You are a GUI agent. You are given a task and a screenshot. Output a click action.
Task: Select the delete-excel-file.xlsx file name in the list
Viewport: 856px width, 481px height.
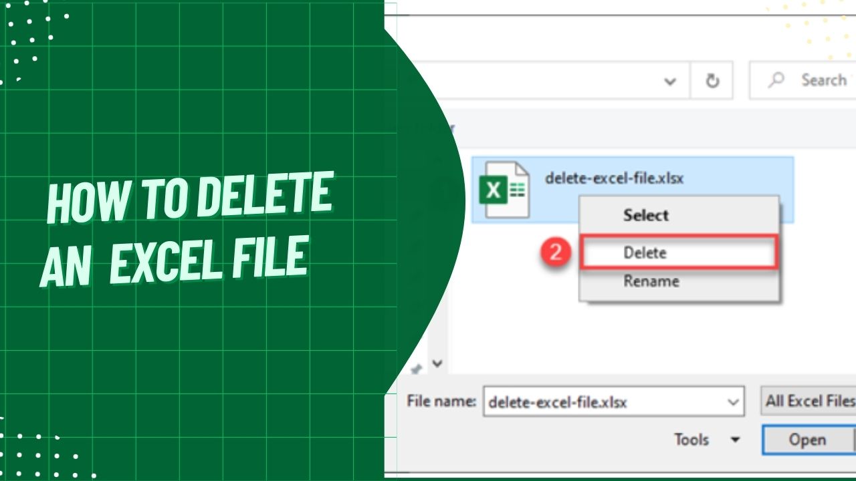pyautogui.click(x=614, y=178)
